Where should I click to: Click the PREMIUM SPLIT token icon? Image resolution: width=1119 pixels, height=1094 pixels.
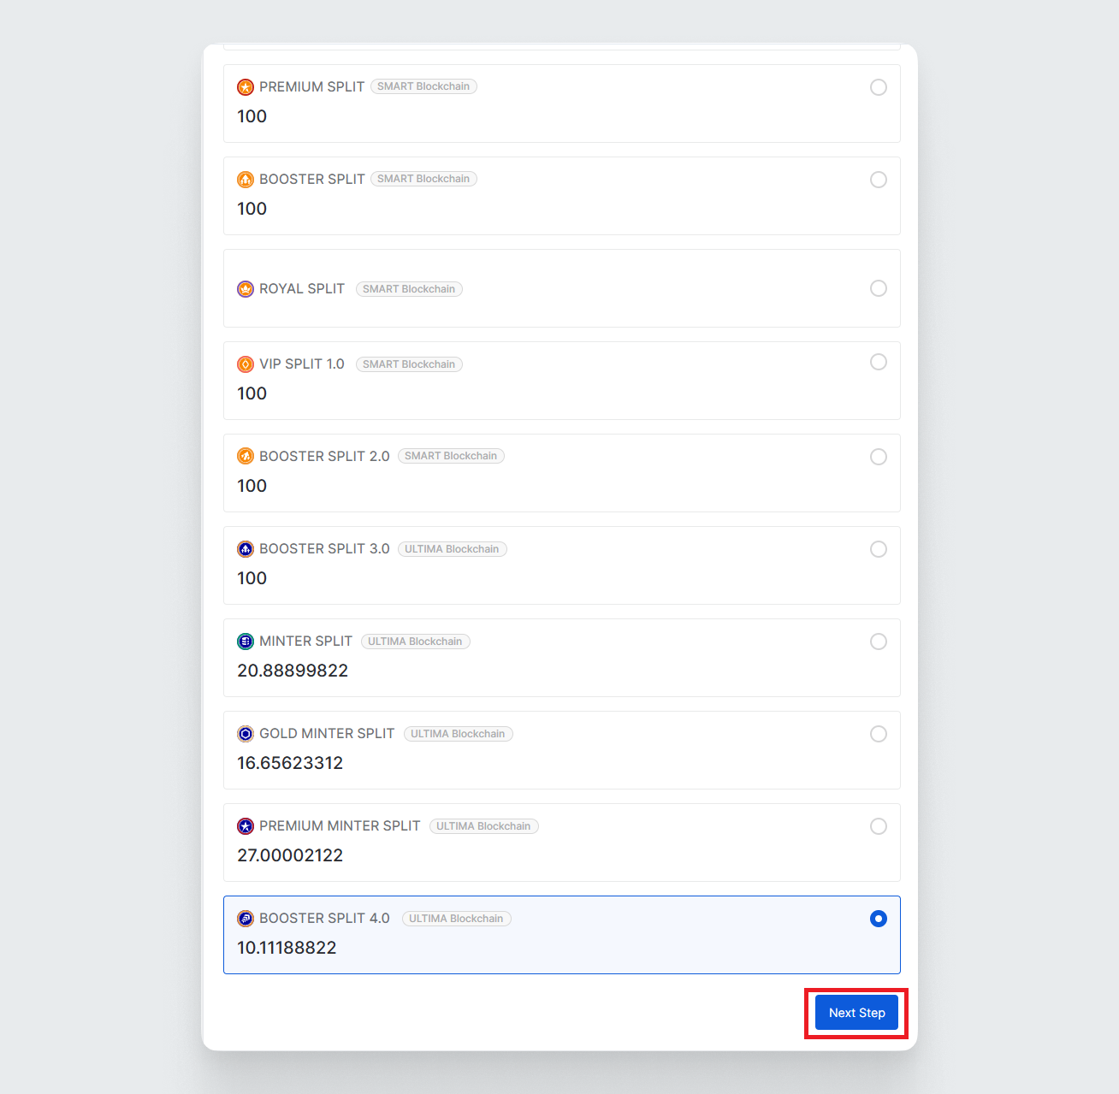point(246,87)
